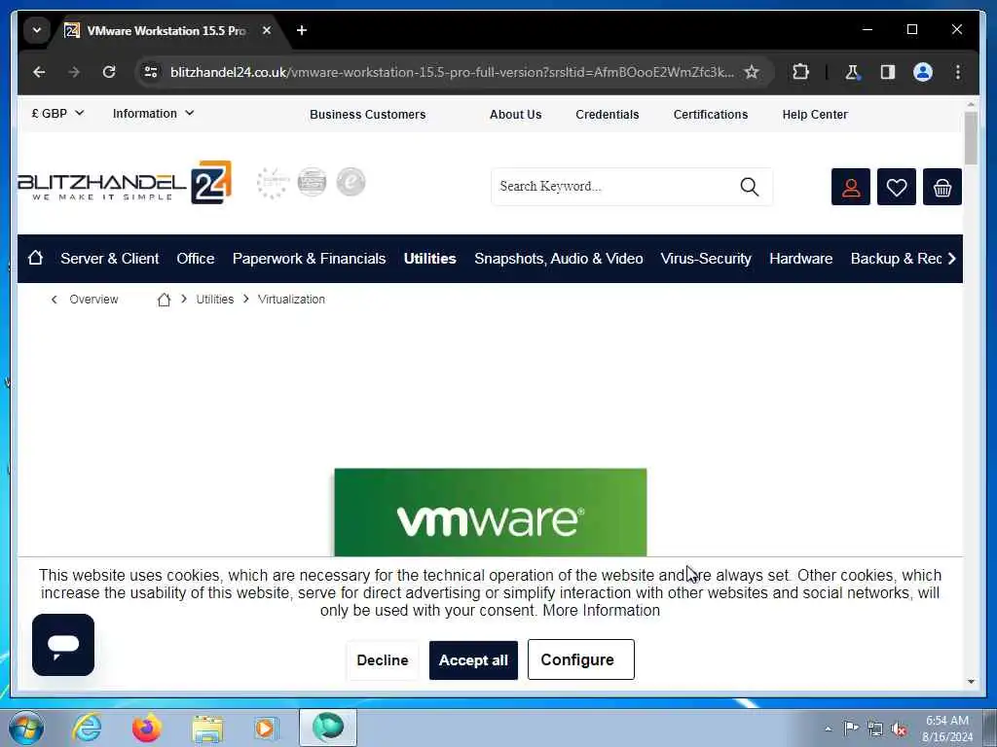
Task: Click the Blitzhandel24 logo
Action: coord(125,183)
